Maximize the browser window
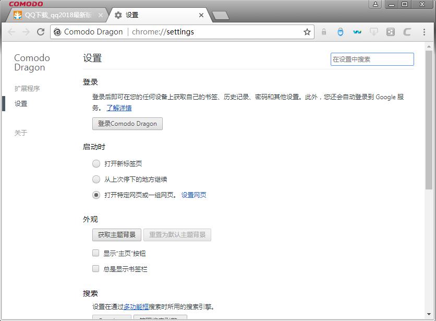 [405, 4]
